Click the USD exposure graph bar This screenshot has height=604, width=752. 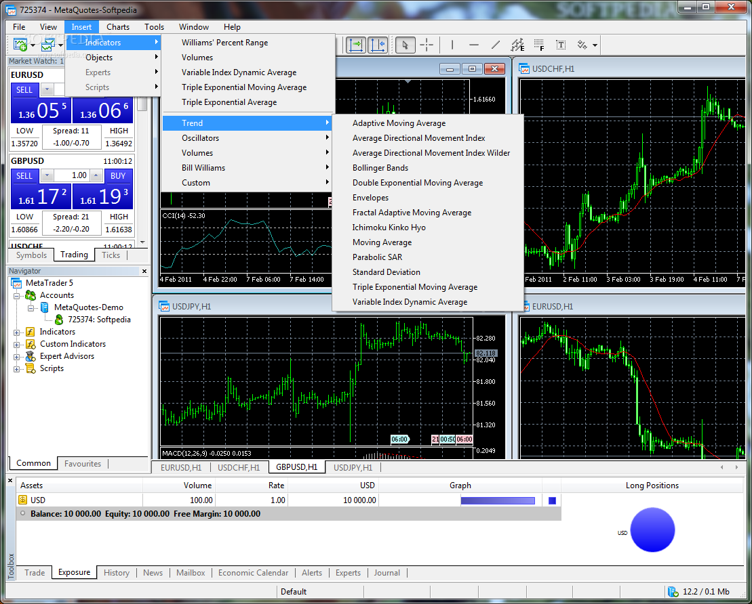[498, 500]
